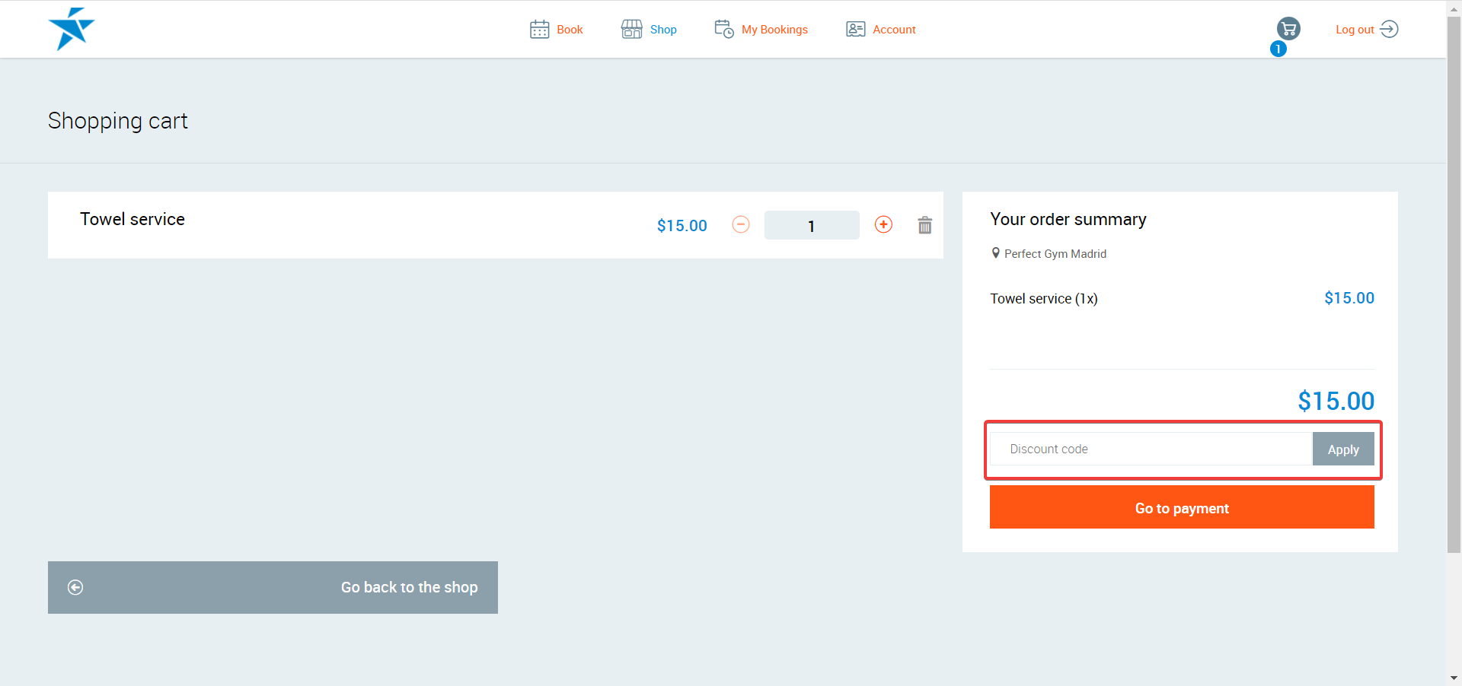Increase Towel service quantity with plus
The image size is (1462, 686).
point(883,224)
